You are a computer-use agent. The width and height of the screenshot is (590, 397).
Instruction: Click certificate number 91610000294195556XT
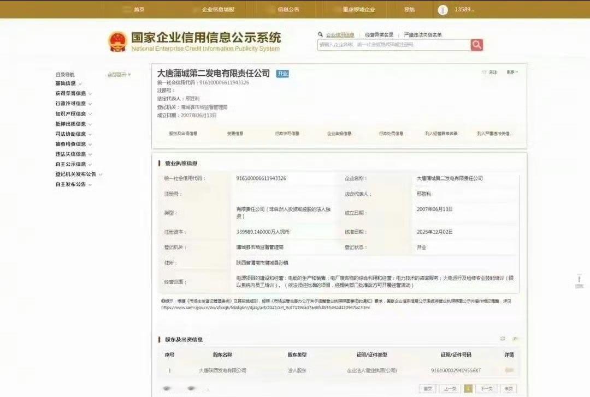(x=456, y=370)
